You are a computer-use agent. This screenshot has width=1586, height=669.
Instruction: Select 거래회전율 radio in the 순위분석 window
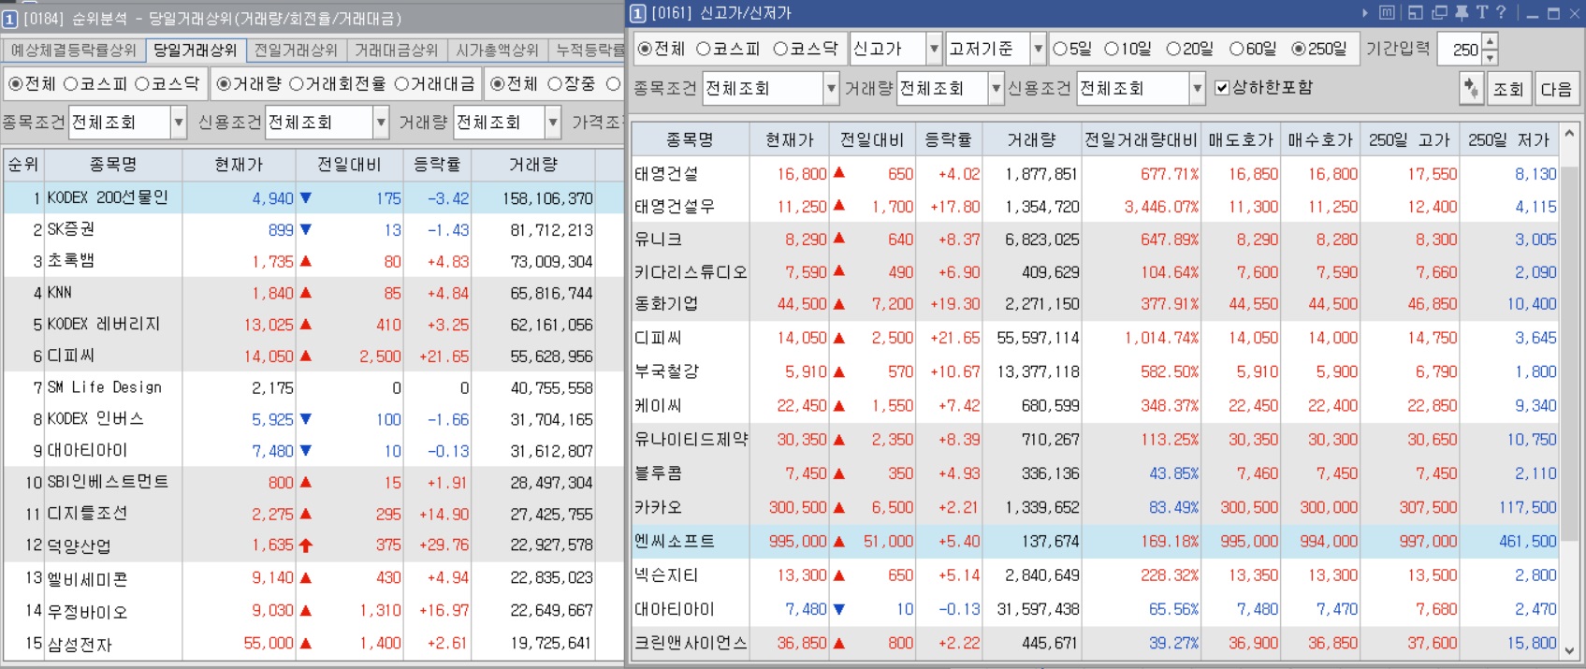297,84
